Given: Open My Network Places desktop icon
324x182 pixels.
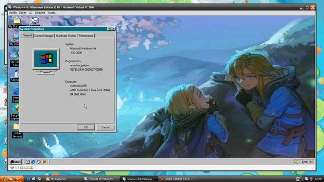Looking at the screenshot, I should [15, 59].
